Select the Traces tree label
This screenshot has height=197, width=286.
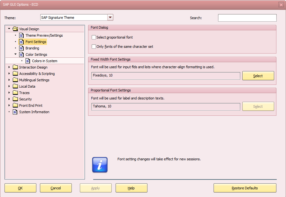pos(24,93)
